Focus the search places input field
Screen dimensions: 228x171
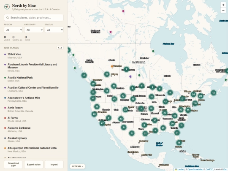tap(34, 18)
